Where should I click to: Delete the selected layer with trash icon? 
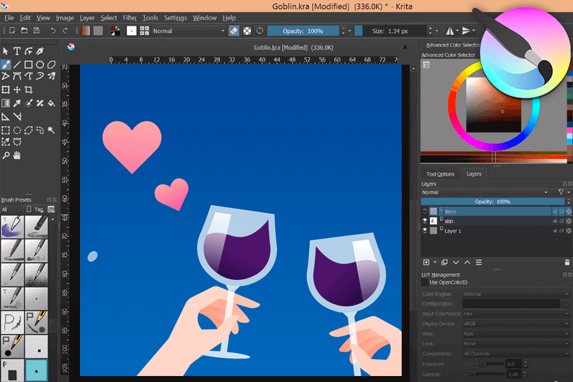click(x=567, y=262)
